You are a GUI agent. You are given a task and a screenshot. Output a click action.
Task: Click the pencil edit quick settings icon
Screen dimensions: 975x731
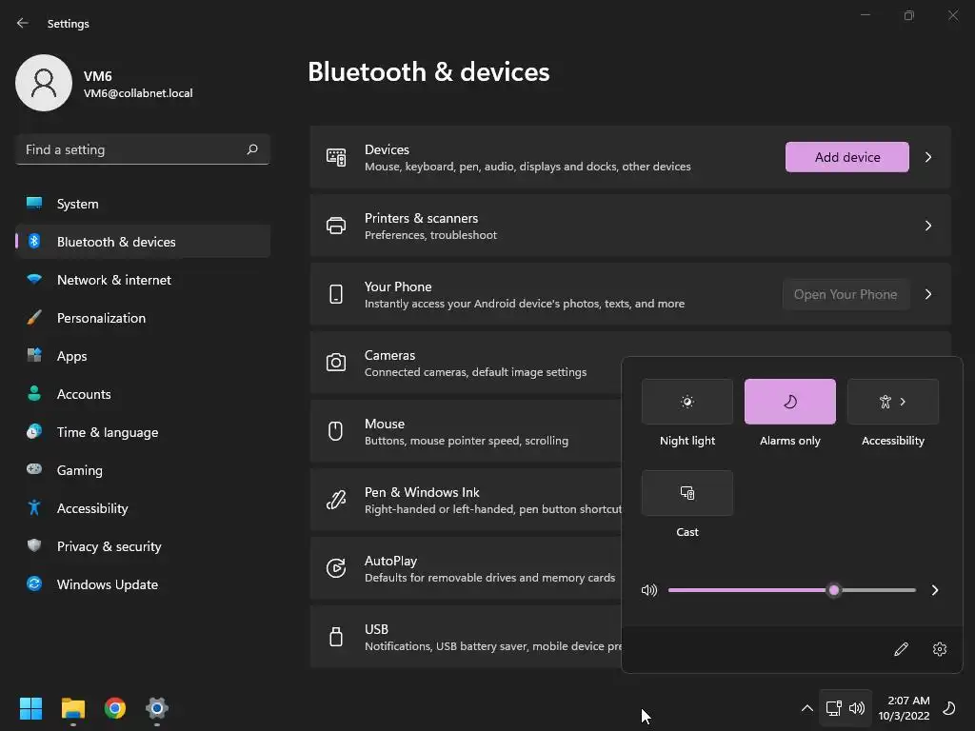(901, 649)
